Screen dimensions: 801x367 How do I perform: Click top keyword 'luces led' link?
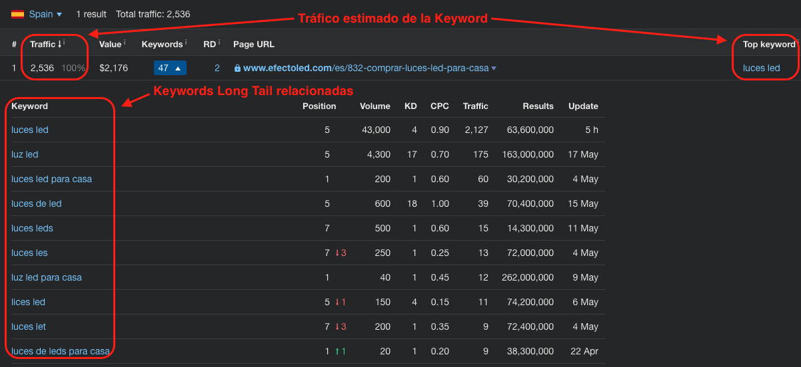point(761,68)
